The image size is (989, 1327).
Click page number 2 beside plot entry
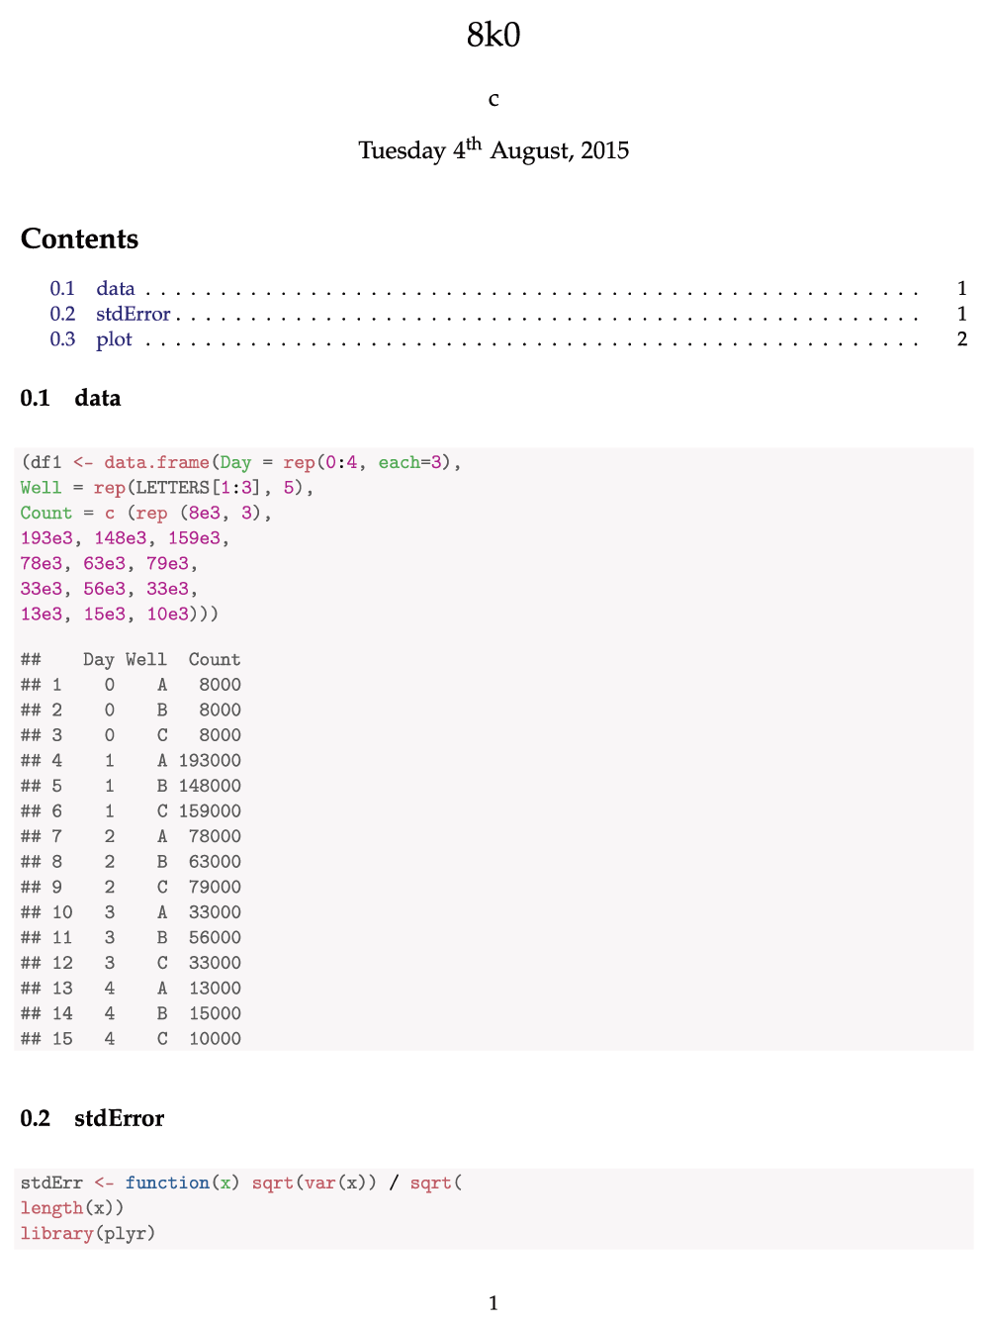pyautogui.click(x=962, y=339)
